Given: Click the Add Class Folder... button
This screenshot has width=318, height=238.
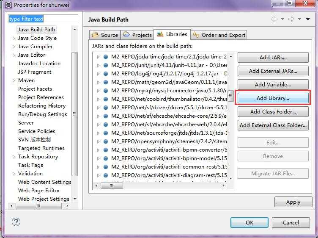Looking at the screenshot, I should tap(273, 112).
